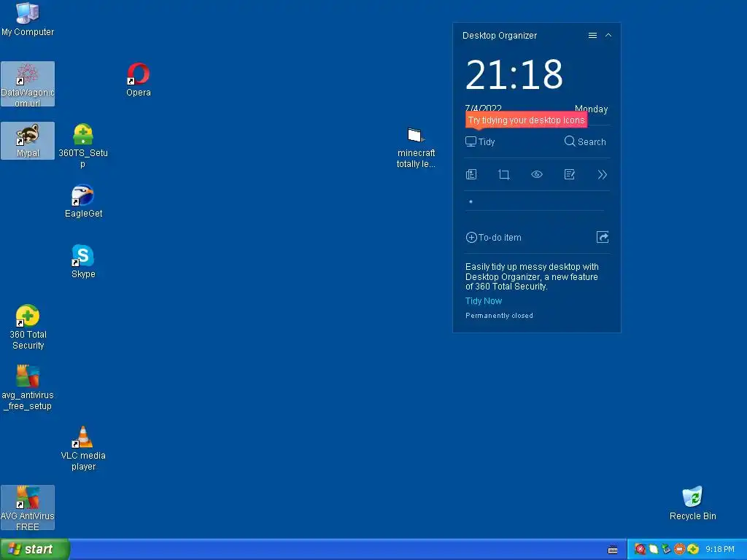Select the avg_antivirus_free_setup installer
This screenshot has height=560, width=747.
click(x=28, y=388)
